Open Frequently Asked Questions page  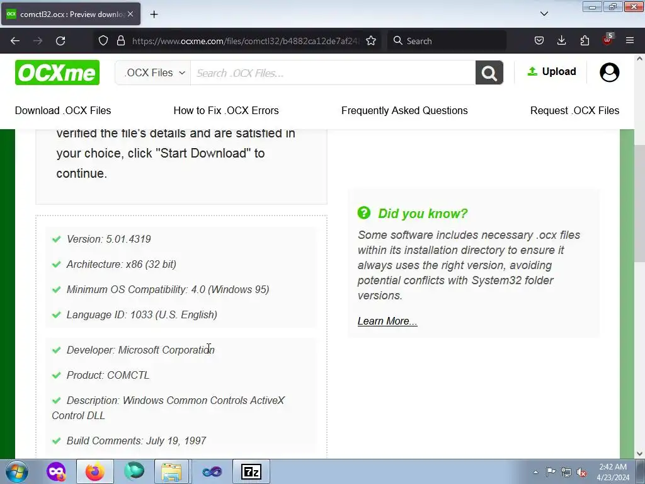click(404, 110)
